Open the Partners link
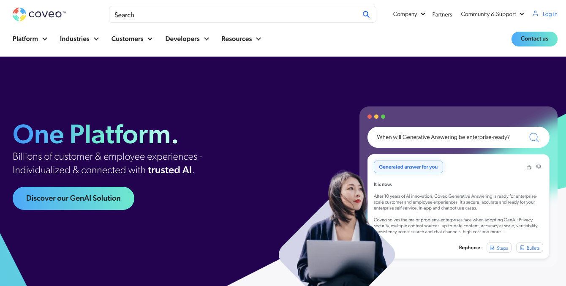The image size is (566, 286). (442, 14)
